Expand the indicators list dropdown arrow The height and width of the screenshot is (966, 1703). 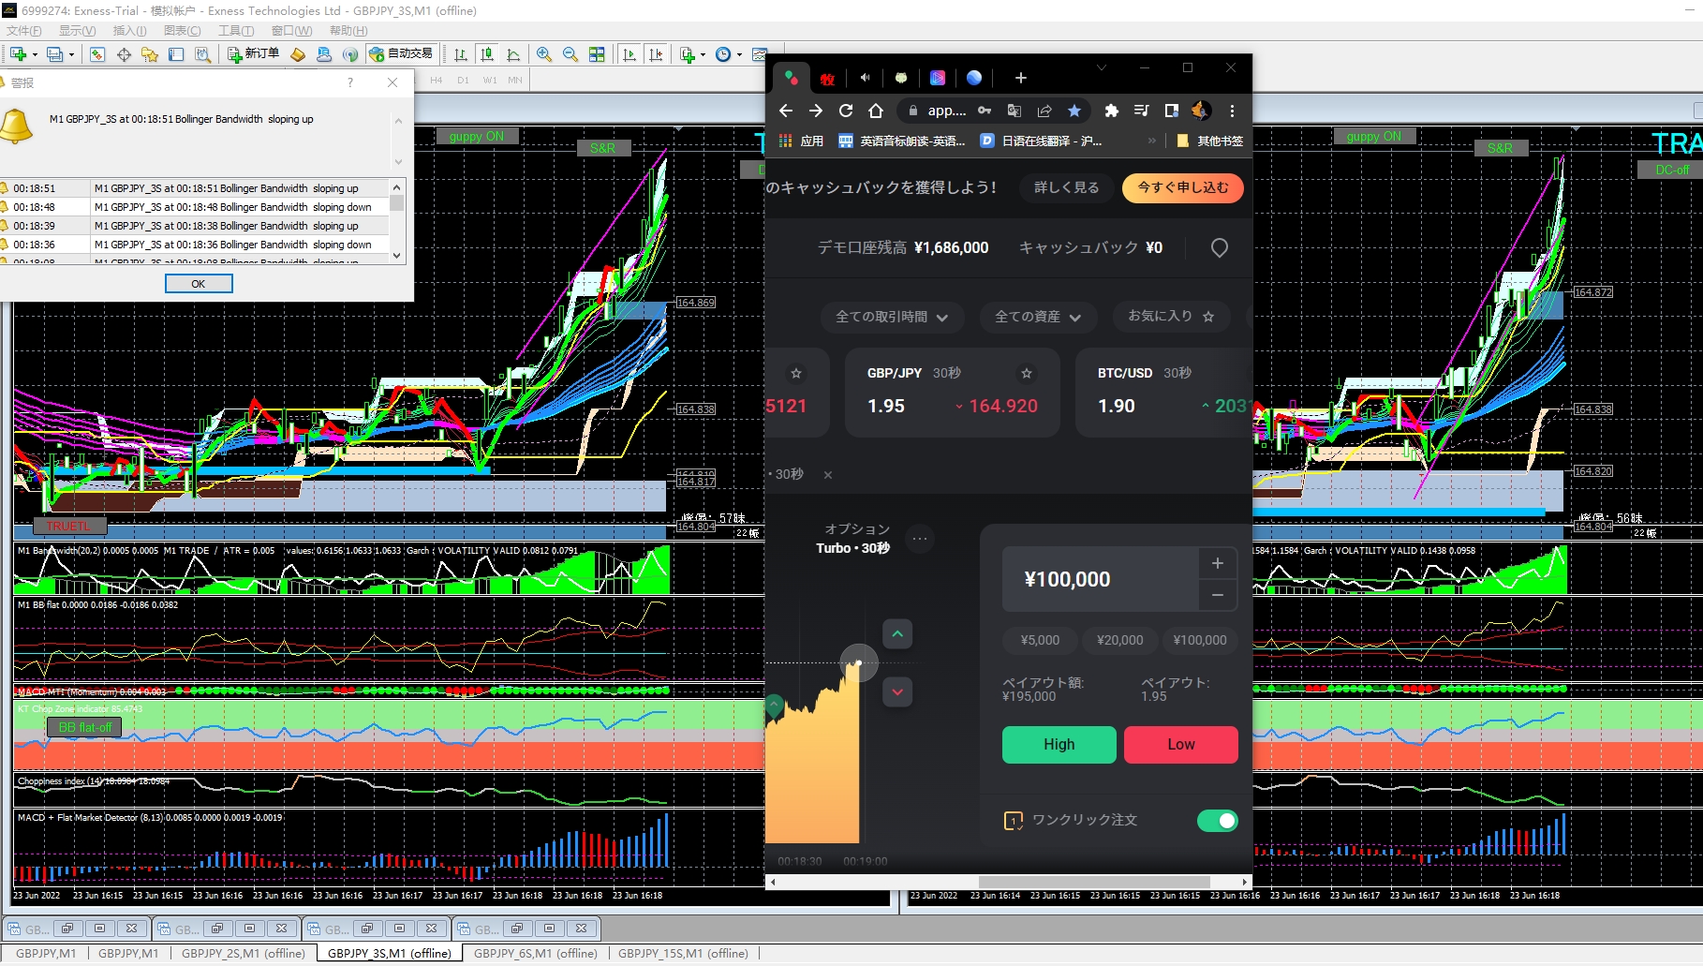[x=703, y=55]
